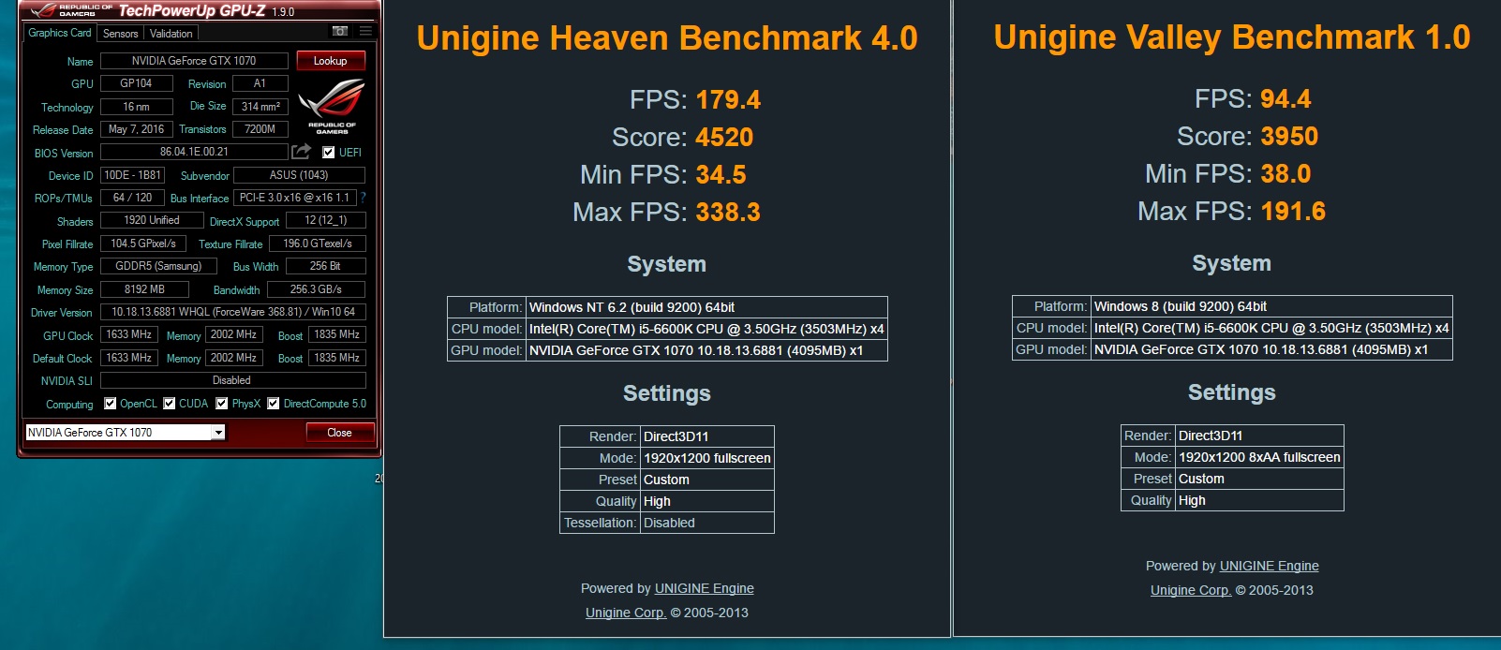The image size is (1501, 650).
Task: Click the Memory Size field showing 8192 MB
Action: pos(144,289)
